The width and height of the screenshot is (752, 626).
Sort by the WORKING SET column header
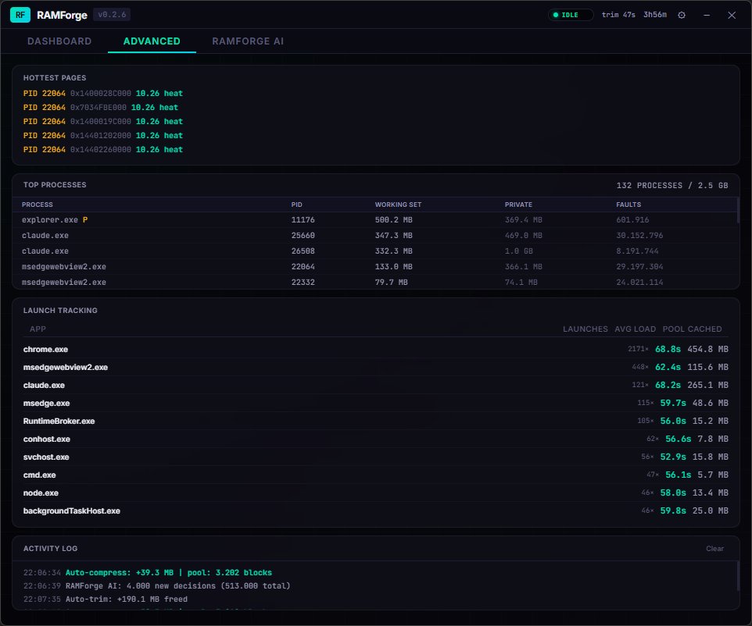[398, 205]
